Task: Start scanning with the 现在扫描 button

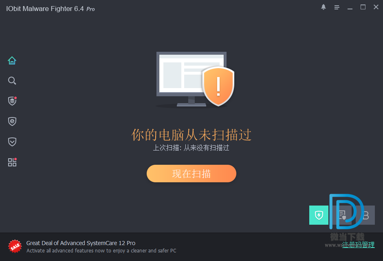Action: (191, 173)
